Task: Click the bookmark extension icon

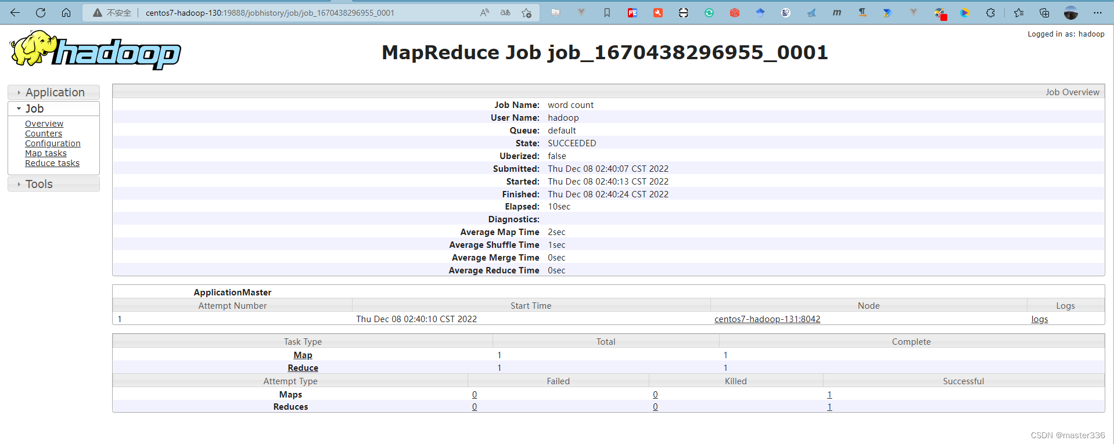Action: coord(607,12)
